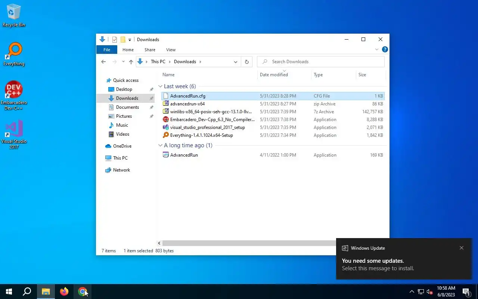The width and height of the screenshot is (478, 299).
Task: Select the advancedrun-x64 zip archive
Action: (x=273, y=104)
